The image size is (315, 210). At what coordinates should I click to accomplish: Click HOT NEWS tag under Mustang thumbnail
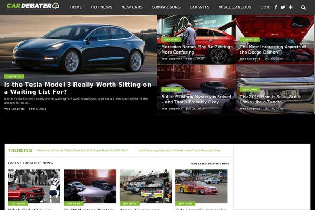pos(74,203)
